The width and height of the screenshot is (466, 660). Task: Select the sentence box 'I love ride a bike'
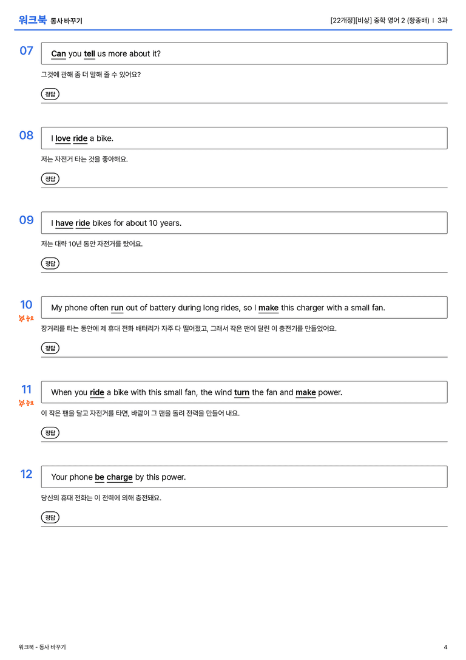pos(245,138)
